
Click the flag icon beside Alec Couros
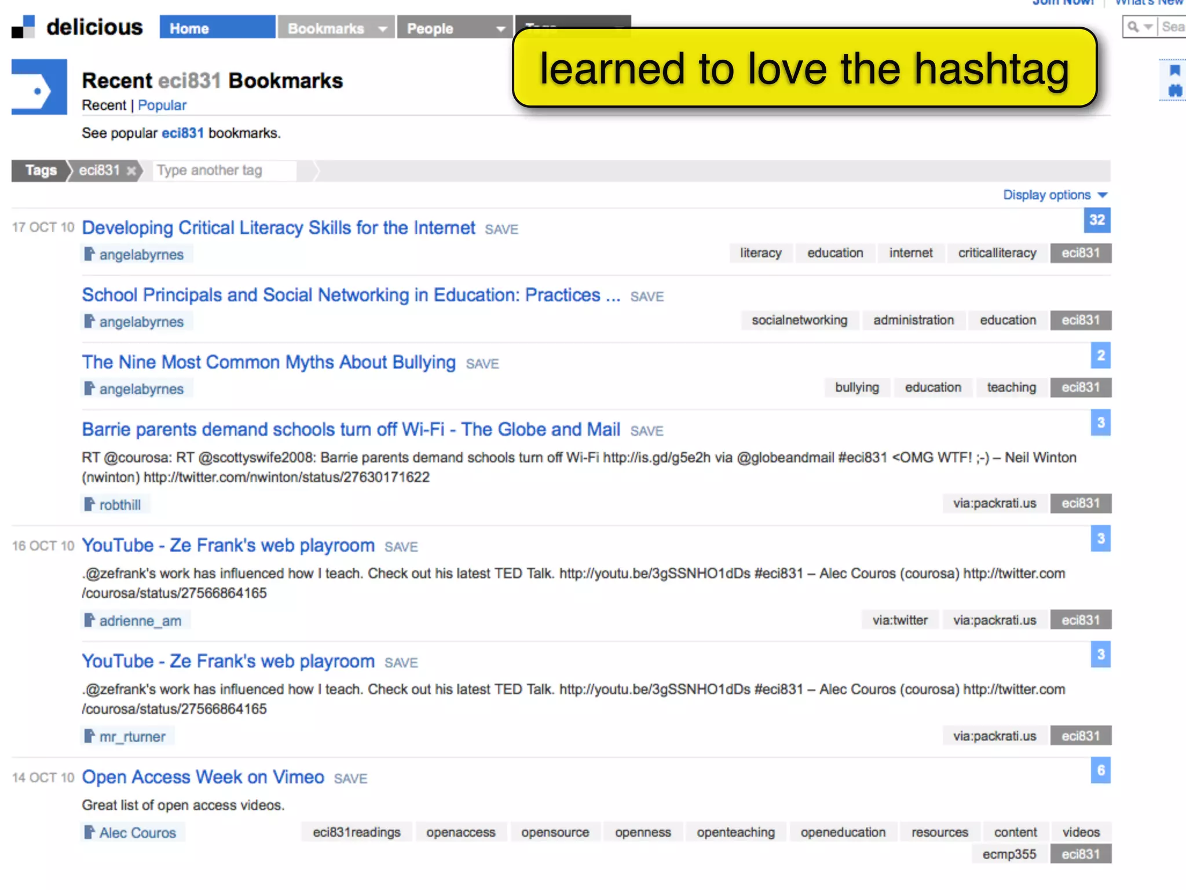89,832
